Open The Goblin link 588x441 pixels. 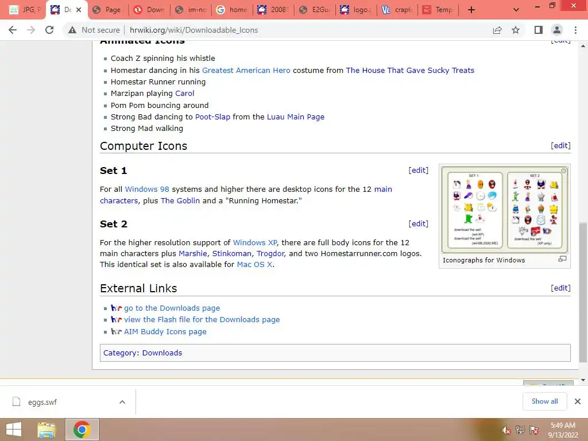tap(180, 200)
